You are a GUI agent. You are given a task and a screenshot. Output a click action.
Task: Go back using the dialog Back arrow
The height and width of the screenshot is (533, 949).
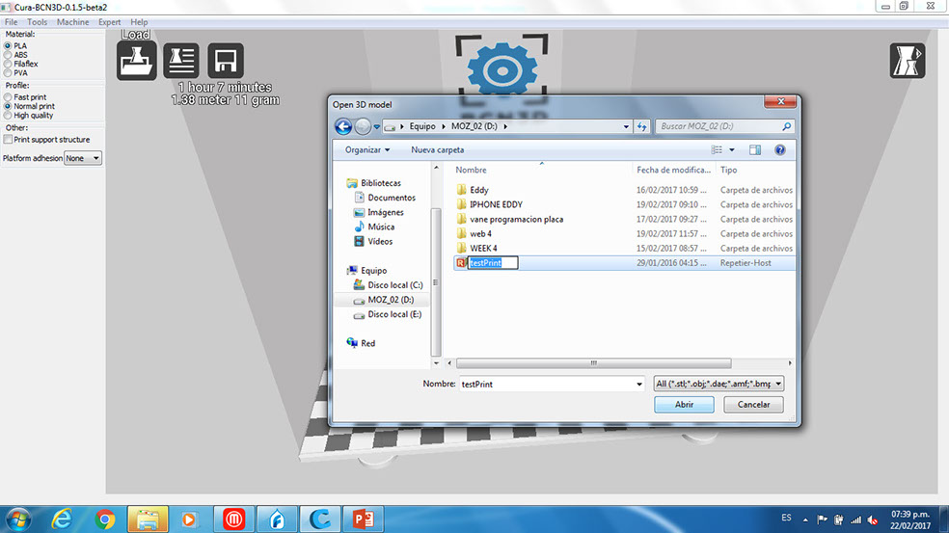point(343,126)
